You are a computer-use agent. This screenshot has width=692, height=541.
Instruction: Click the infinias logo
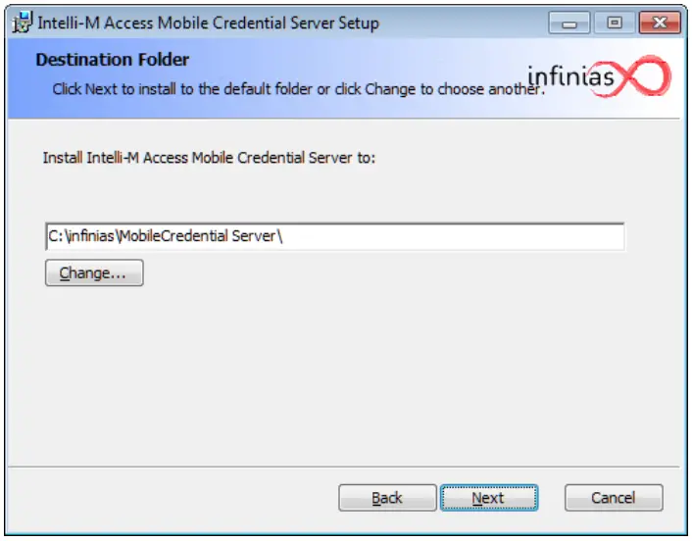click(599, 76)
